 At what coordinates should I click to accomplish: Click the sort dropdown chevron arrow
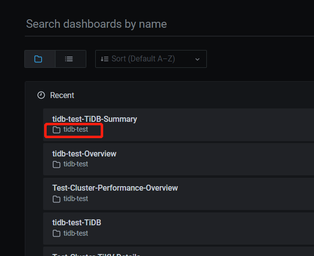tap(197, 59)
